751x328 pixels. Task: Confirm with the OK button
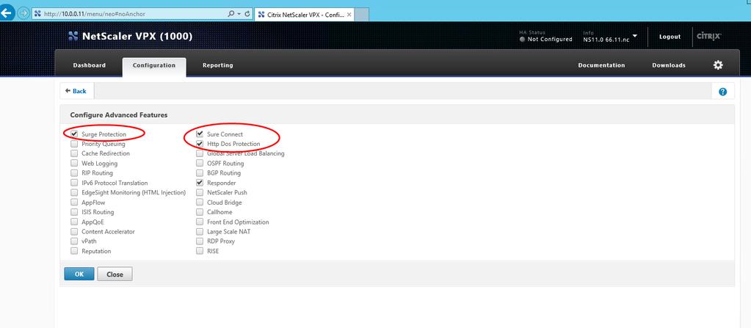79,274
